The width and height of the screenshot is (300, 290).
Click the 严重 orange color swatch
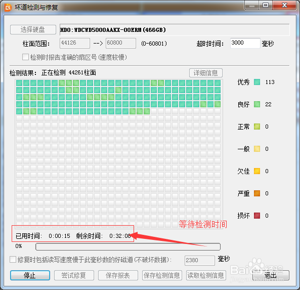pos(257,193)
